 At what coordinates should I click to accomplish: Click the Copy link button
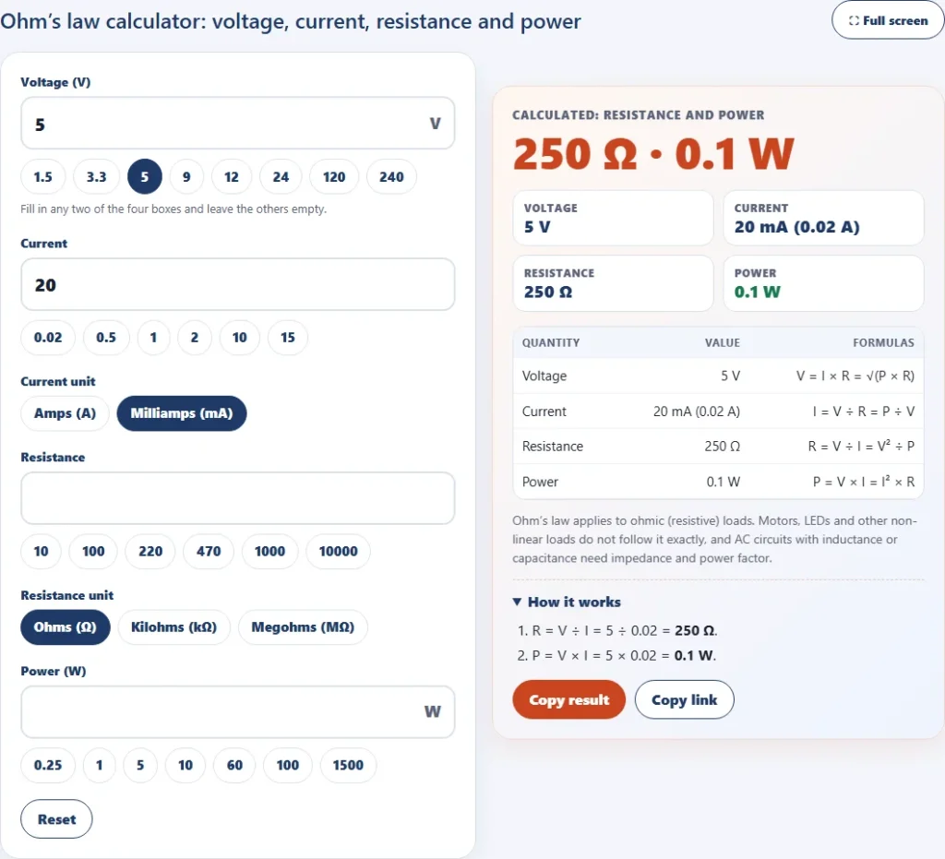click(x=684, y=699)
